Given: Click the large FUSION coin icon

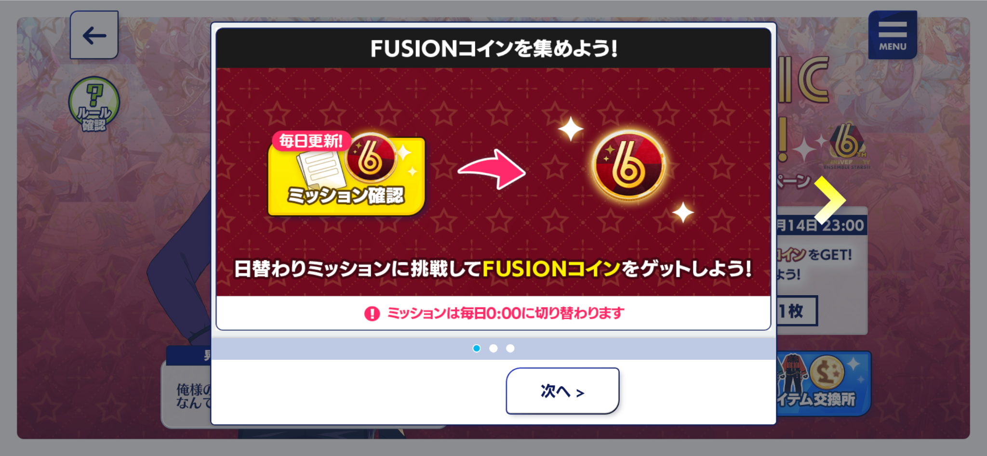Looking at the screenshot, I should (628, 166).
